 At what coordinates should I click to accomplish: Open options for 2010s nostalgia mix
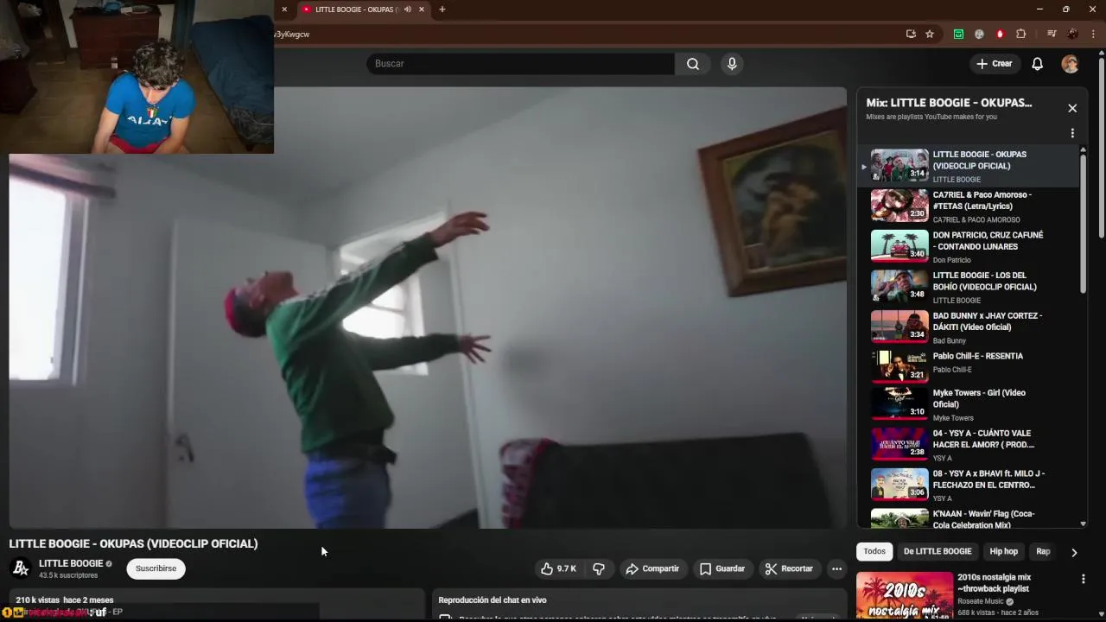(1084, 579)
